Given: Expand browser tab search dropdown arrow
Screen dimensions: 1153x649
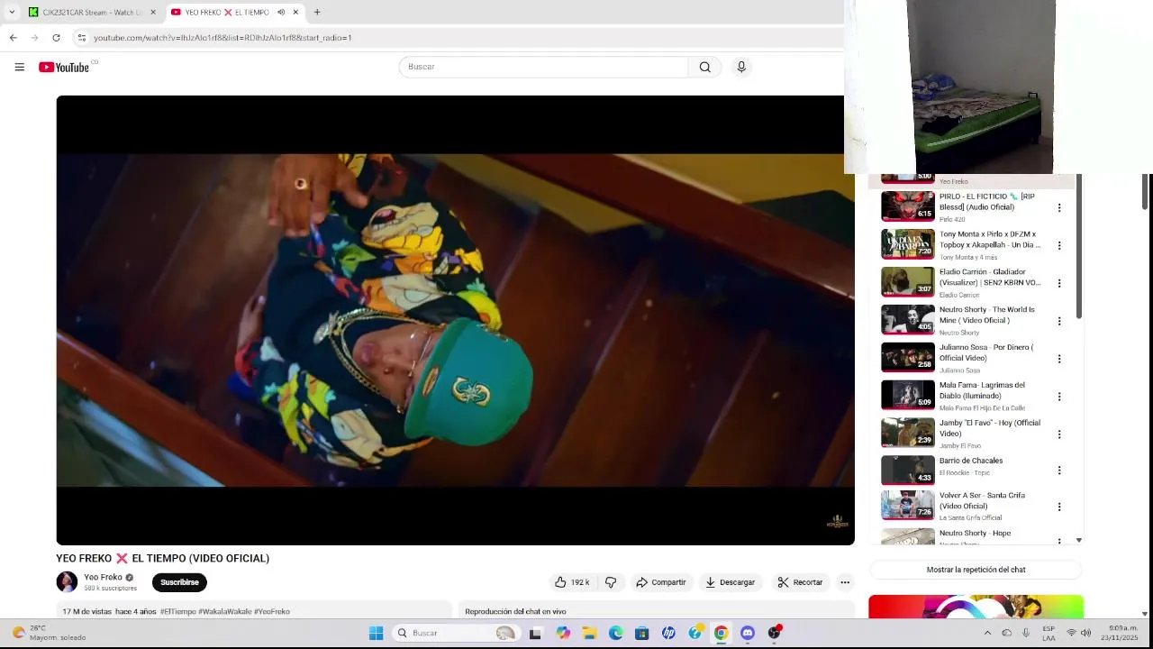Looking at the screenshot, I should (12, 12).
